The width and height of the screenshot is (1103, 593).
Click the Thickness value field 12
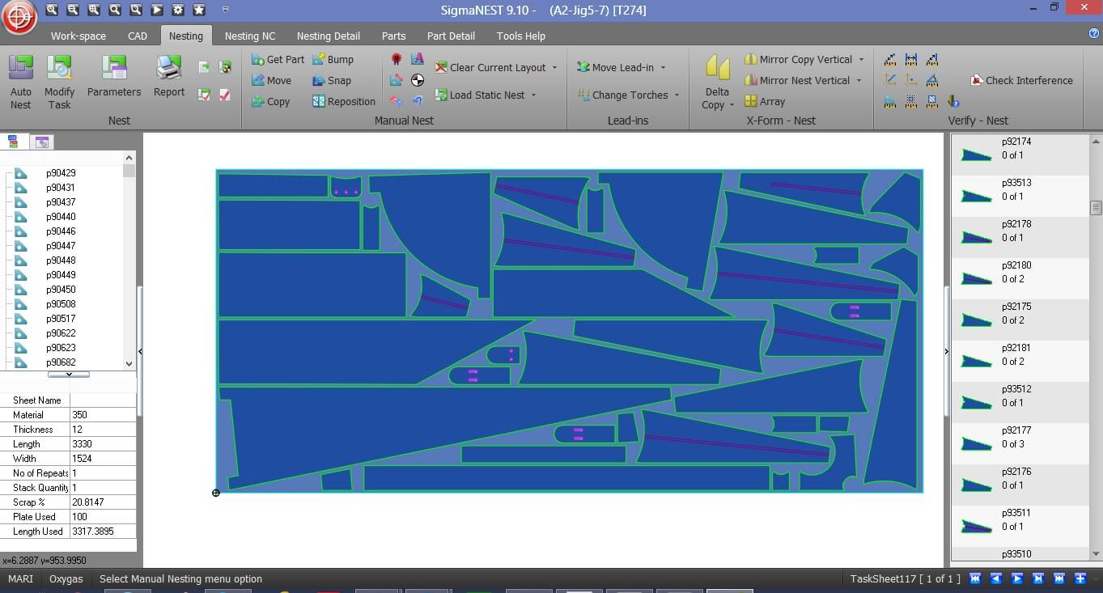pos(103,430)
